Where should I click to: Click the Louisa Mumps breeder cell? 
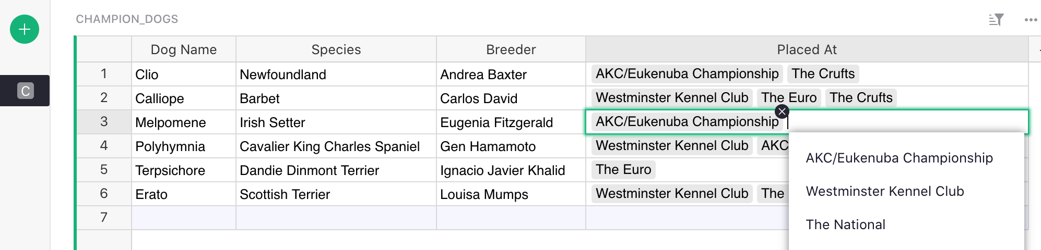tap(511, 194)
